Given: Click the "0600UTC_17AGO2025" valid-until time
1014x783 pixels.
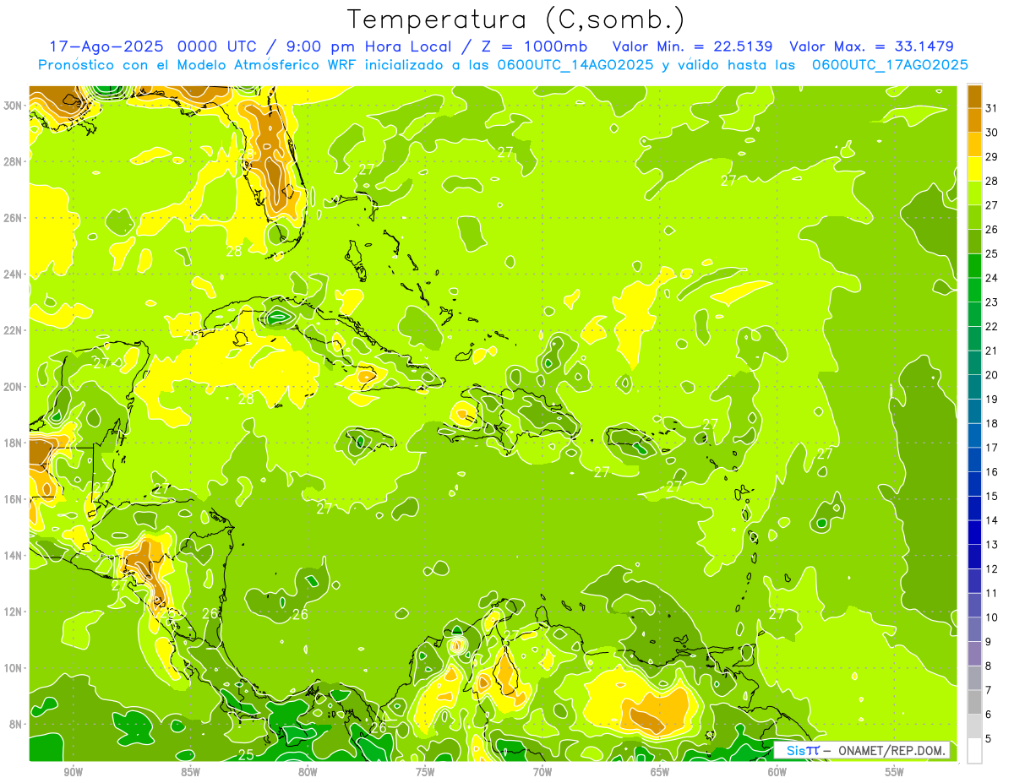Looking at the screenshot, I should click(x=890, y=65).
